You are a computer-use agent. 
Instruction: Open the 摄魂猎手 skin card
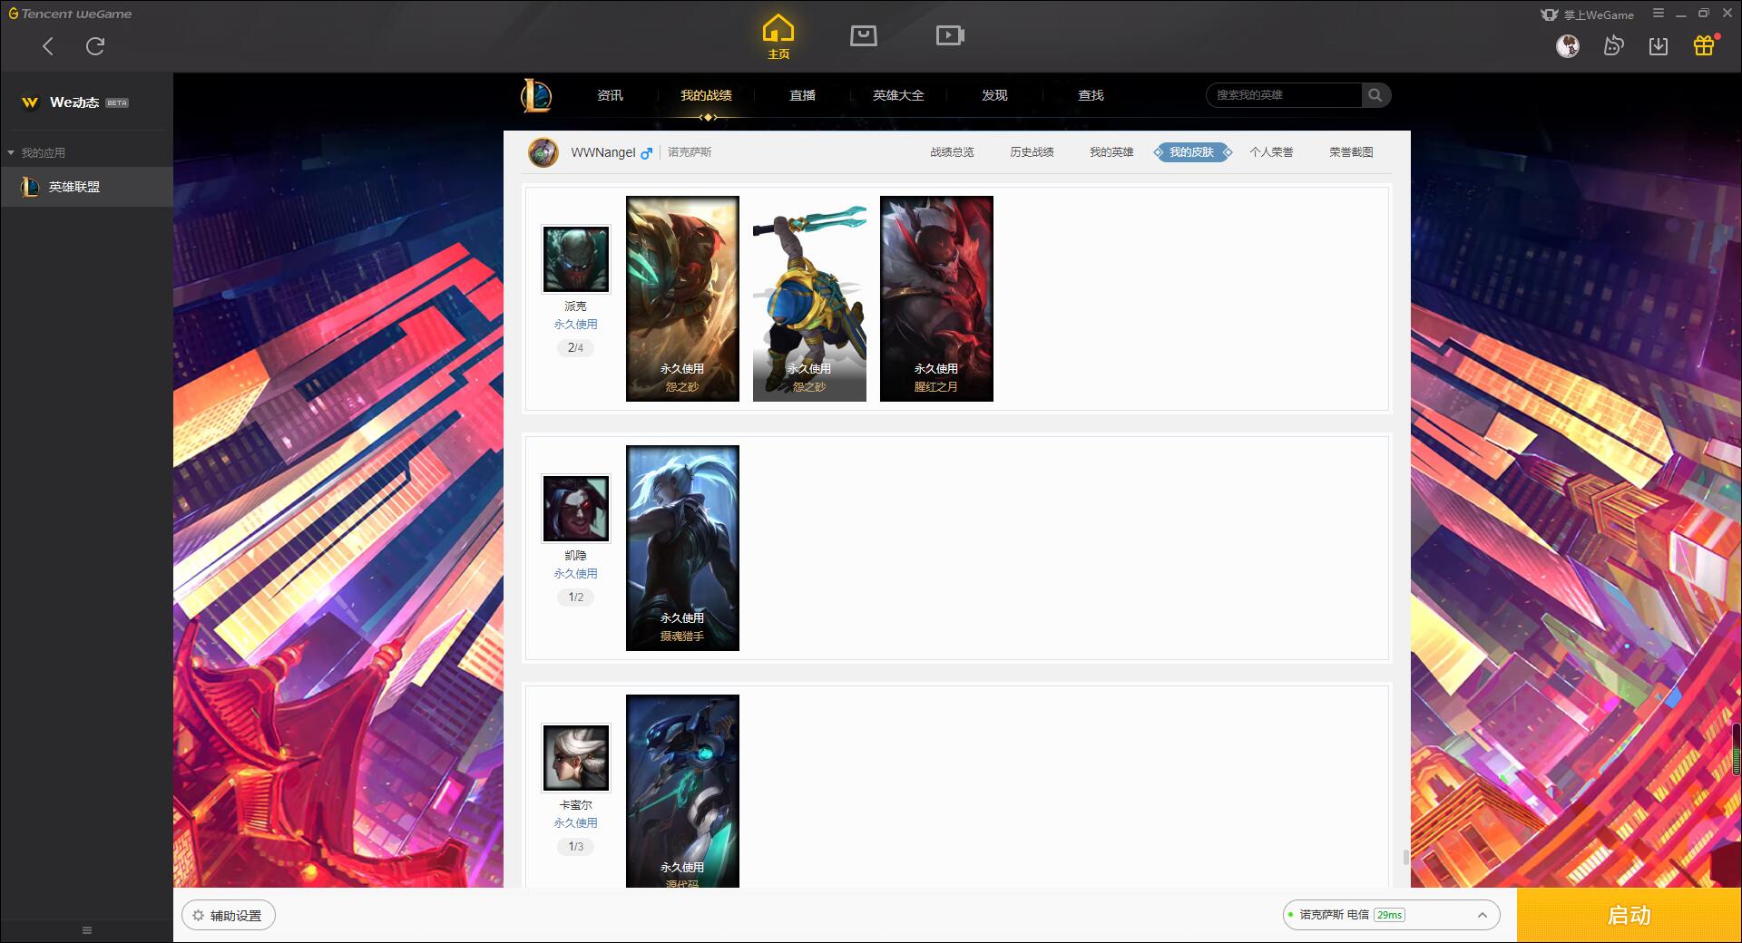tap(682, 548)
